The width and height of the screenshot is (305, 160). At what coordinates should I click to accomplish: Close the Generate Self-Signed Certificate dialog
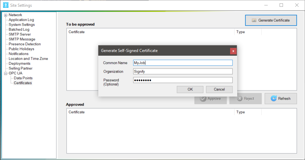click(233, 51)
